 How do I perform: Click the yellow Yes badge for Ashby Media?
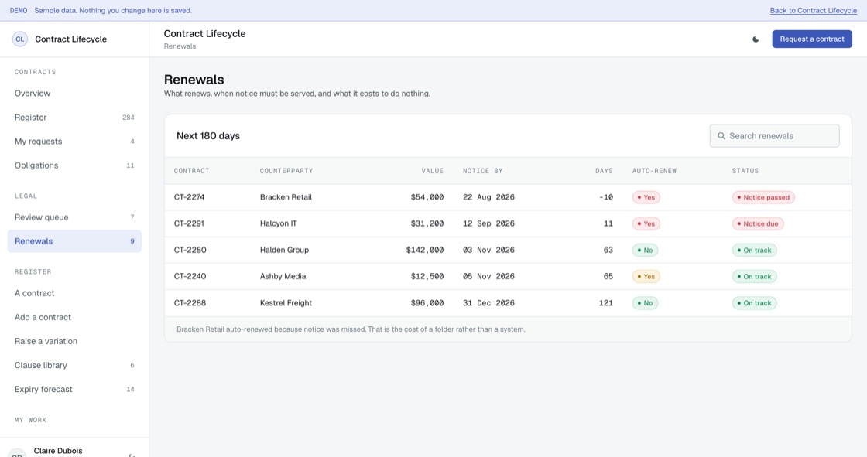point(646,276)
